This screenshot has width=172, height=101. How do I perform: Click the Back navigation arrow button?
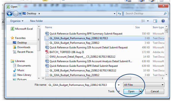coord(9,14)
